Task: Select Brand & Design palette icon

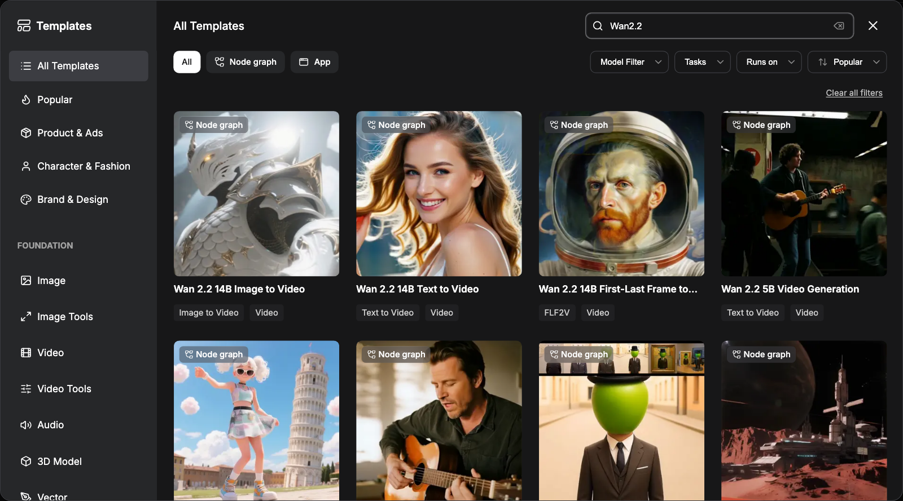Action: tap(25, 199)
